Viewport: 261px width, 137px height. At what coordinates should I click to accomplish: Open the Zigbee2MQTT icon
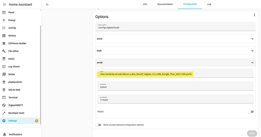point(4,105)
